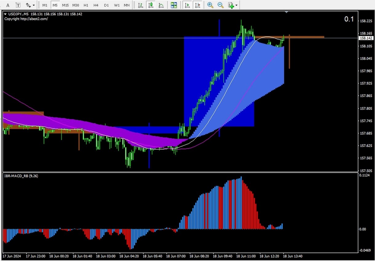Image resolution: width=375 pixels, height=261 pixels.
Task: Open the add indicator dropdown arrow
Action: point(236,6)
